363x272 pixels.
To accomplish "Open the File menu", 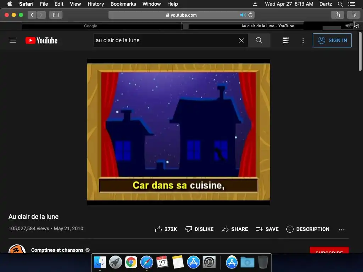I will [44, 4].
